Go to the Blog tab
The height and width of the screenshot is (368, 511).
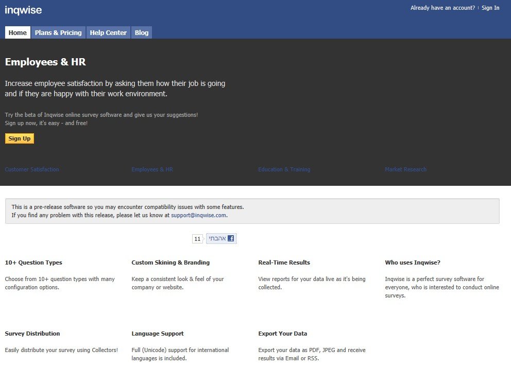(x=142, y=32)
